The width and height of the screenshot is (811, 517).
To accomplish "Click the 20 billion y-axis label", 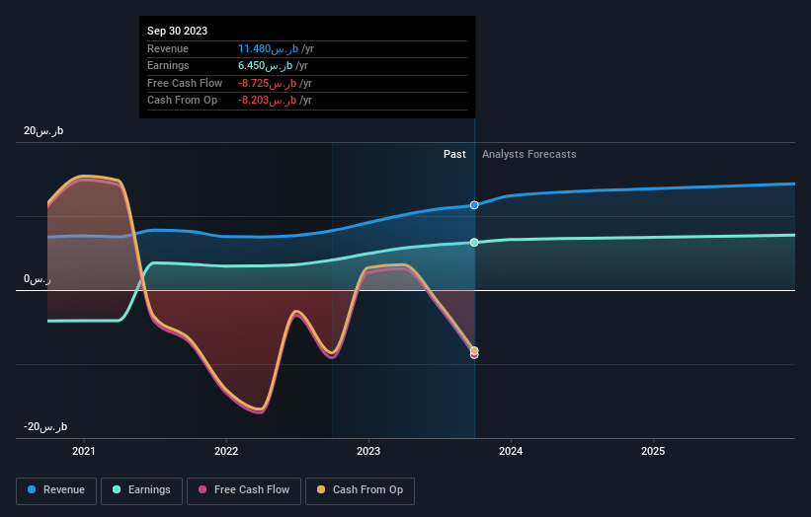I will [x=43, y=130].
